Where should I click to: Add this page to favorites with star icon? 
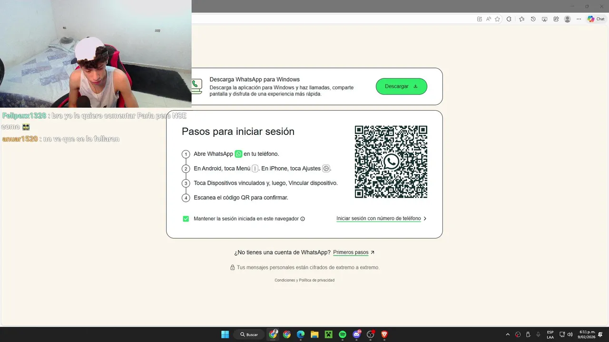(497, 19)
